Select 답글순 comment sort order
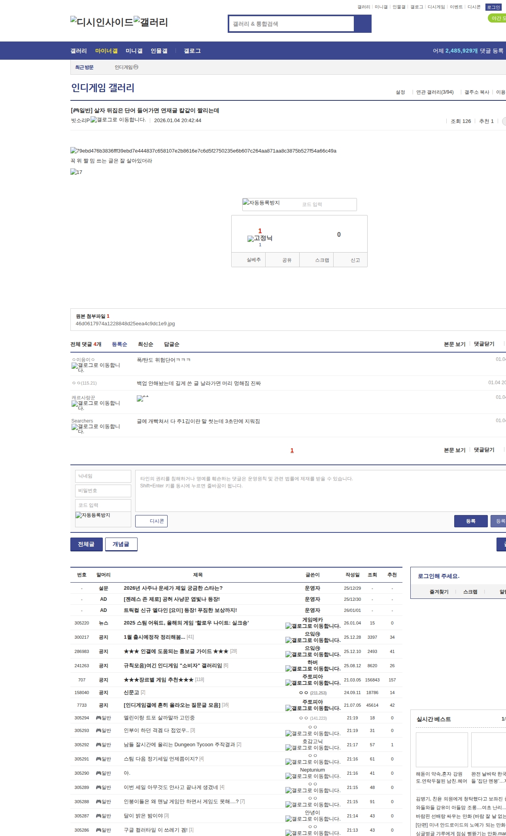Screen dimensions: 506x836 172,344
